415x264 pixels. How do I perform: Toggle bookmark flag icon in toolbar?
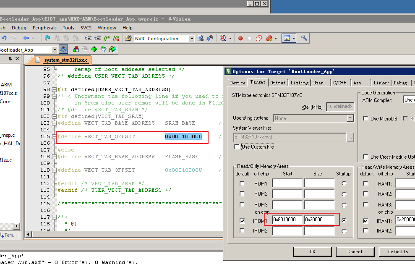tap(48, 38)
